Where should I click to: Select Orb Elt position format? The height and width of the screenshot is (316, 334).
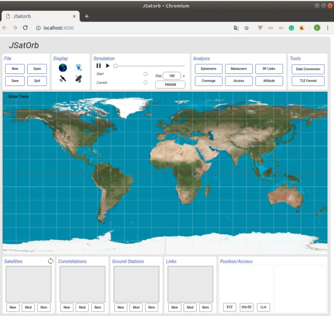point(246,307)
